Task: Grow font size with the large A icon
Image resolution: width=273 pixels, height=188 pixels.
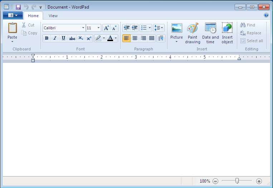Action: click(106, 28)
